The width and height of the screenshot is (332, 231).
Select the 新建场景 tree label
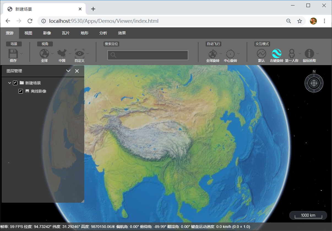pyautogui.click(x=33, y=83)
